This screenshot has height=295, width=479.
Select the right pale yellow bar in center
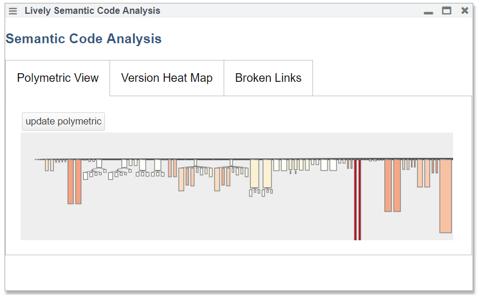267,173
